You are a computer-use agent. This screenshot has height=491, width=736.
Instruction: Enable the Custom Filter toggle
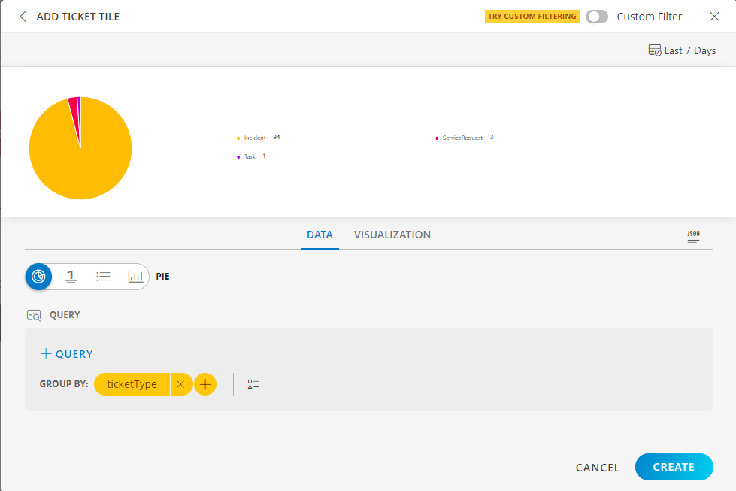coord(597,16)
